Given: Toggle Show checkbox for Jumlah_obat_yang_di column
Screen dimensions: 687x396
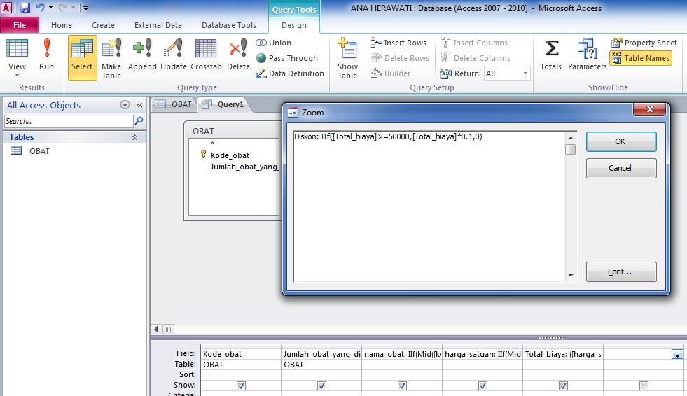Looking at the screenshot, I should tap(321, 386).
